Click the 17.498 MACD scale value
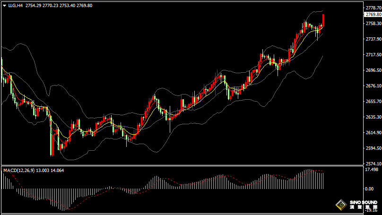Viewport: 382px width, 215px height. (372, 170)
